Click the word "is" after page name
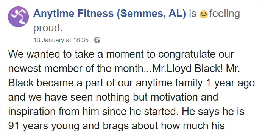This screenshot has height=136, width=265. pos(193,14)
